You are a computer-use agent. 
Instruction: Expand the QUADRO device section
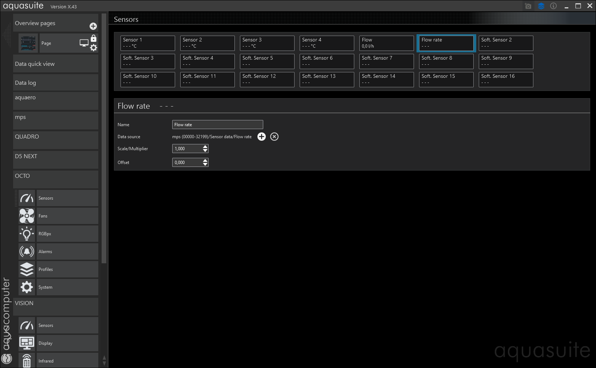click(55, 140)
